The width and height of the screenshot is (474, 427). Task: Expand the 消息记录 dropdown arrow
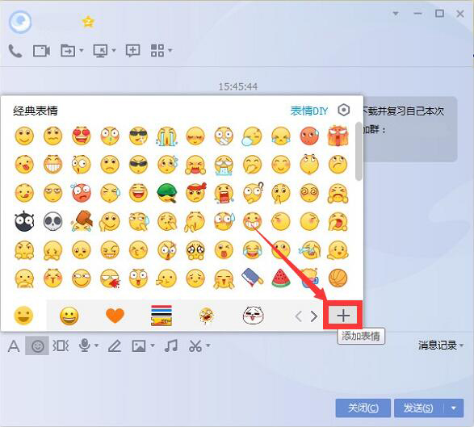tap(461, 345)
